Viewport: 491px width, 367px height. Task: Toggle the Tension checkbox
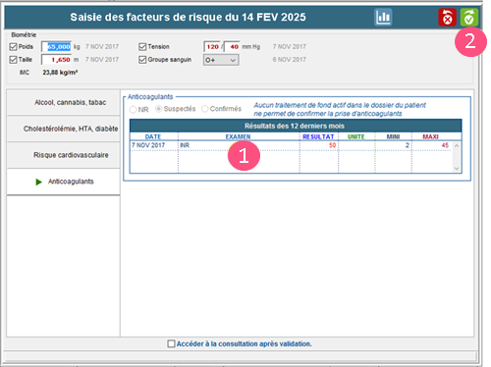click(x=142, y=47)
